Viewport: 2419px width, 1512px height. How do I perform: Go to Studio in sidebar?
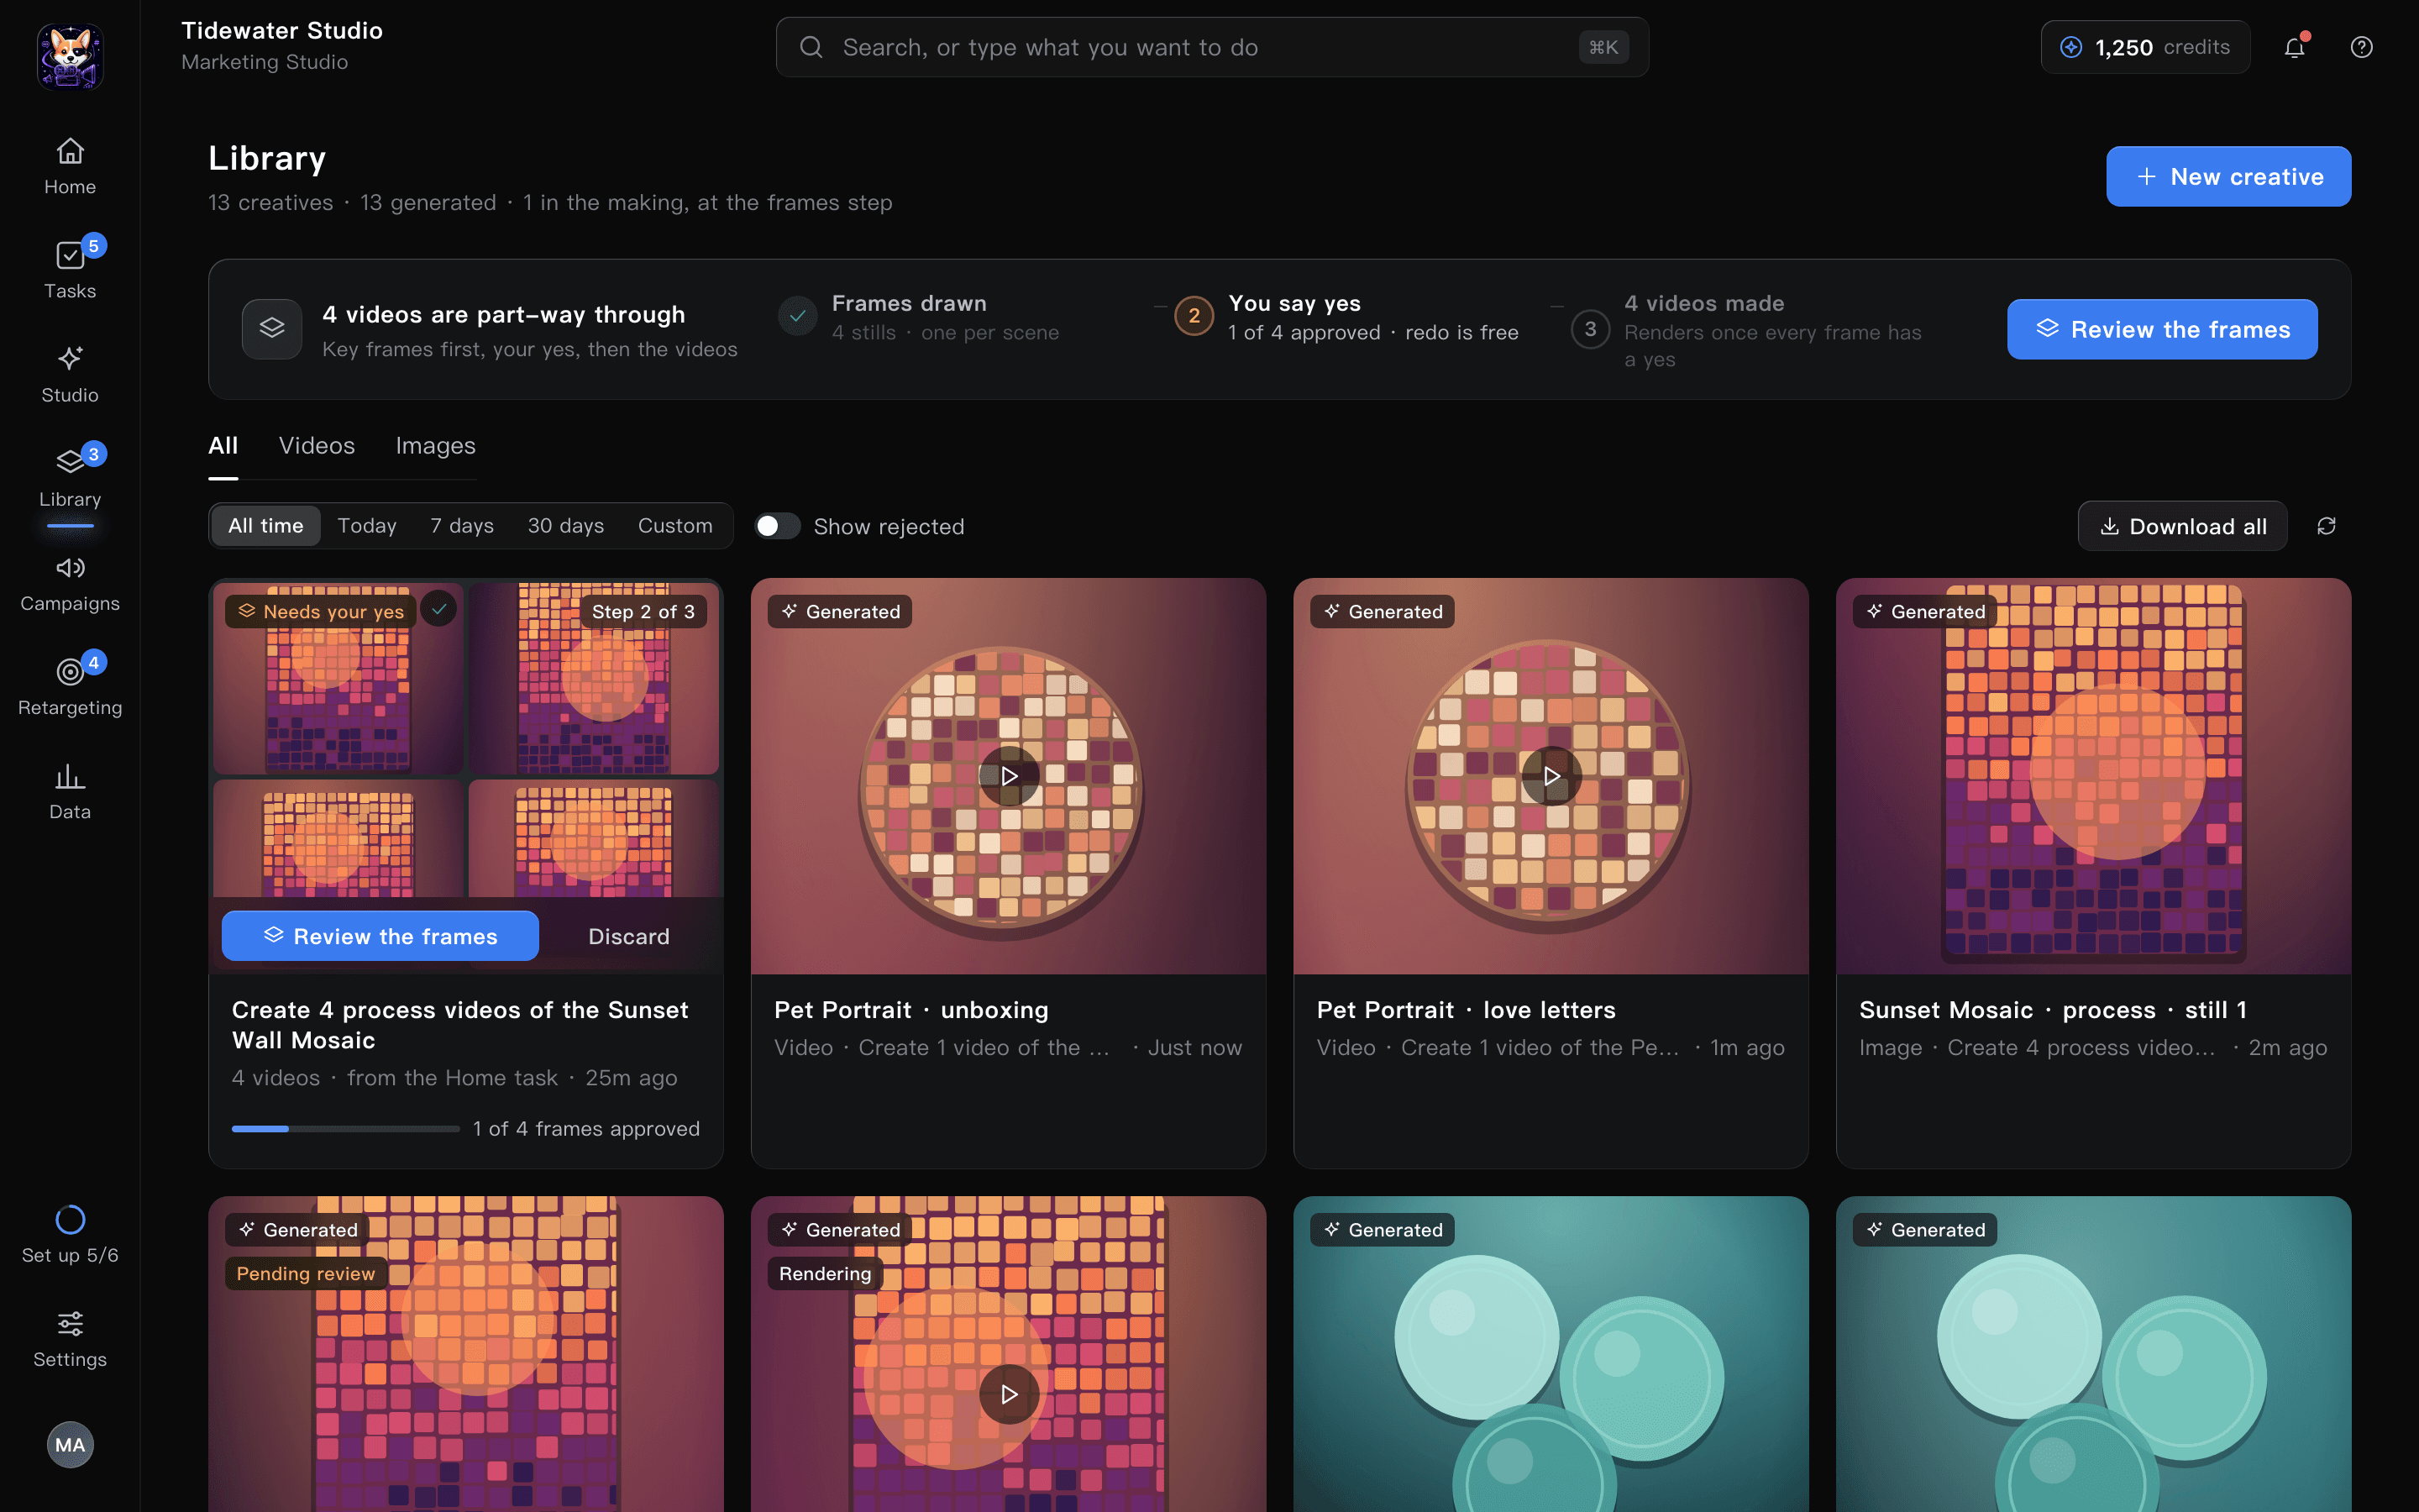(70, 374)
